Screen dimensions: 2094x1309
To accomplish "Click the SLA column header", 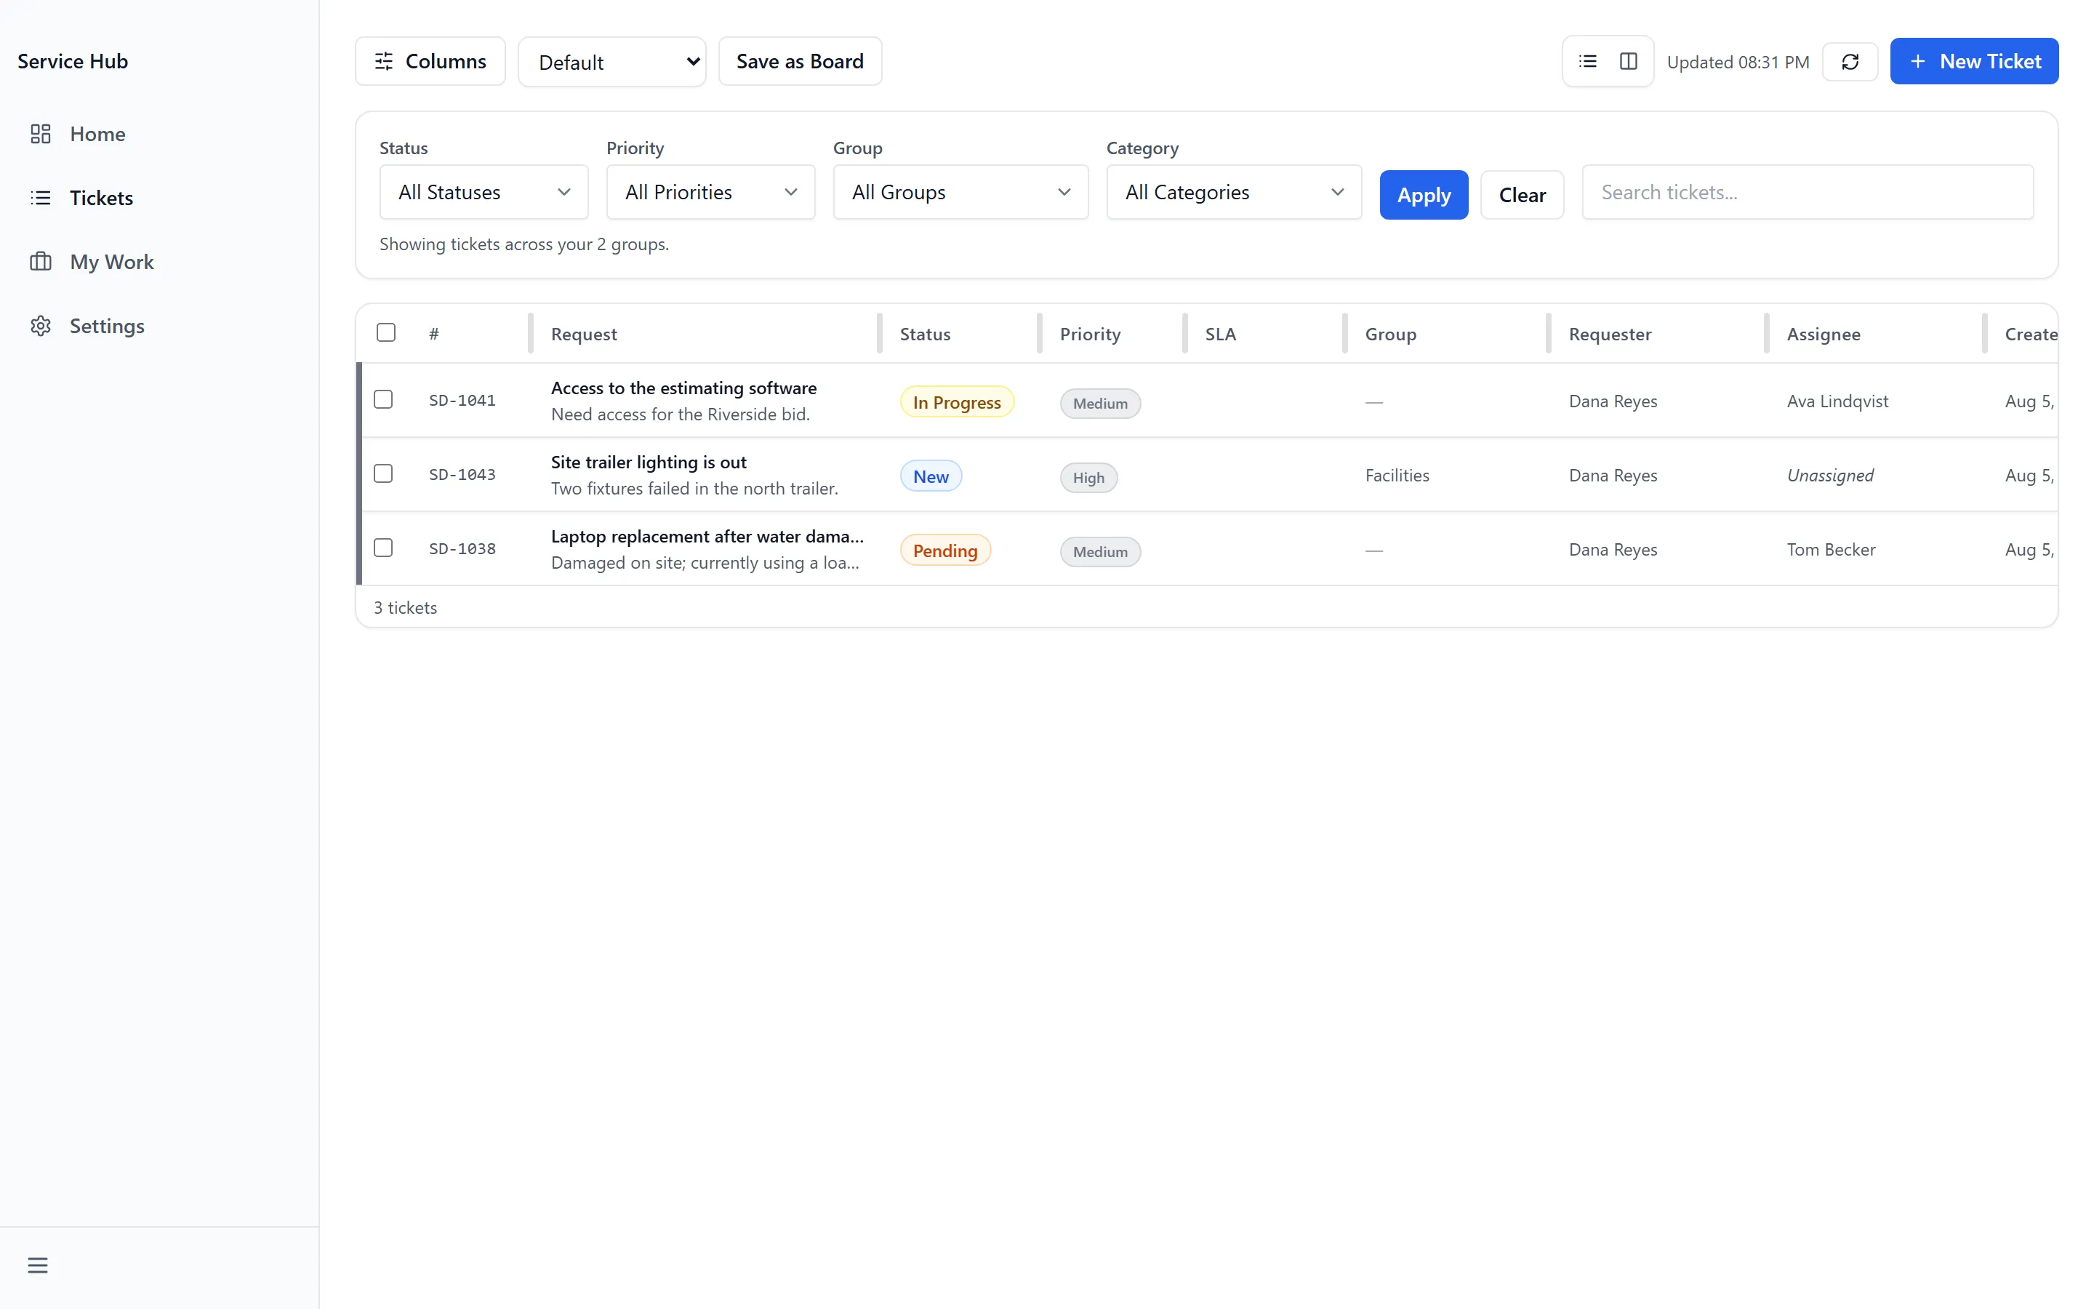I will click(x=1220, y=335).
